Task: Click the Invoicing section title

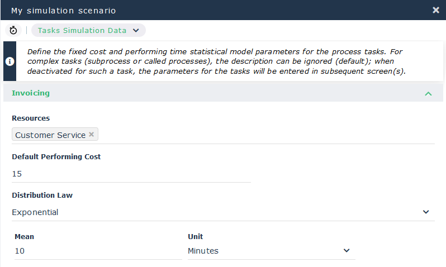Action: [31, 93]
